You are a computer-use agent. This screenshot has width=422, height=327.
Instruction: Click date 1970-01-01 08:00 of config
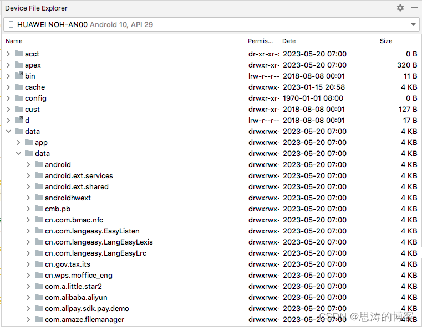(313, 98)
